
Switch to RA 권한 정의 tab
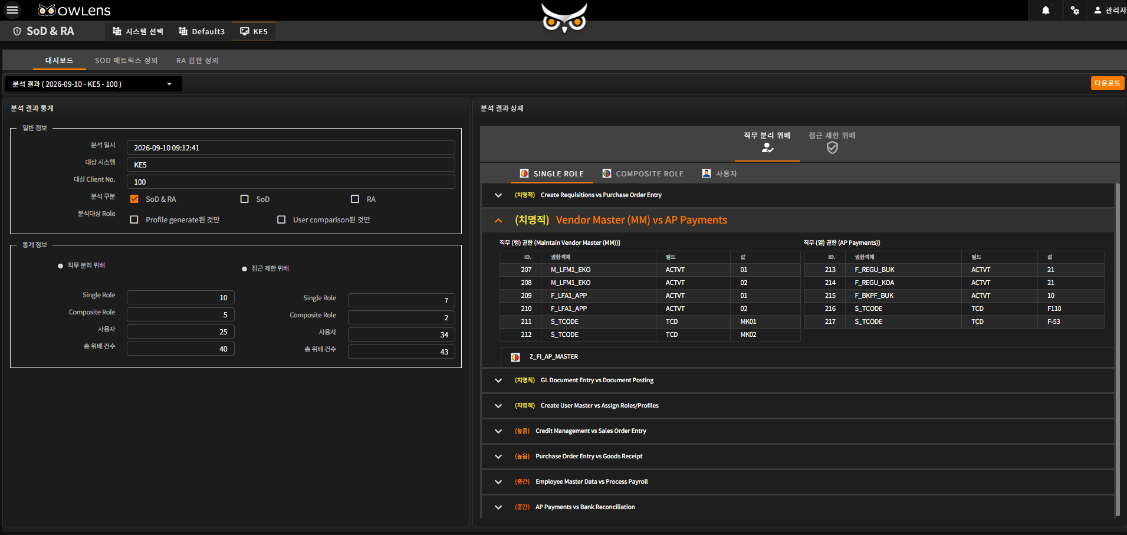click(x=197, y=60)
